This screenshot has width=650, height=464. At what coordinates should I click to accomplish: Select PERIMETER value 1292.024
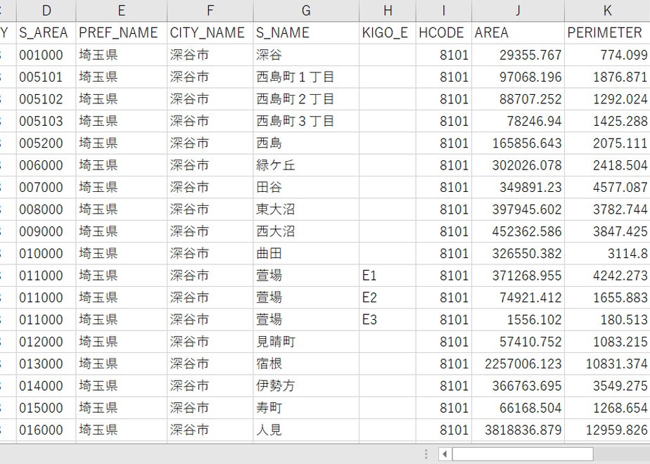[x=607, y=99]
